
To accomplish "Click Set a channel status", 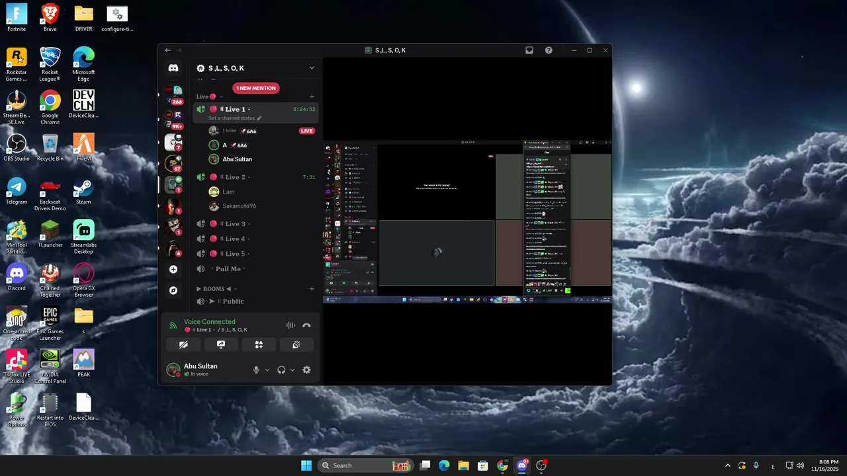I will click(x=235, y=118).
